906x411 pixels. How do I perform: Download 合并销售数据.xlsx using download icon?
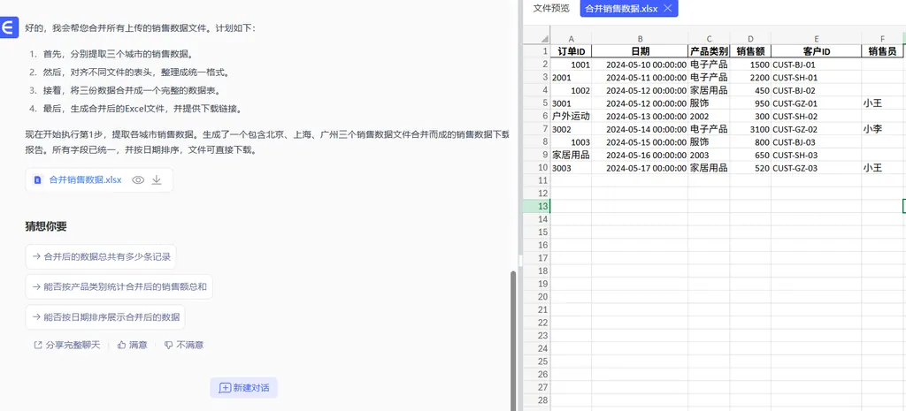(157, 179)
